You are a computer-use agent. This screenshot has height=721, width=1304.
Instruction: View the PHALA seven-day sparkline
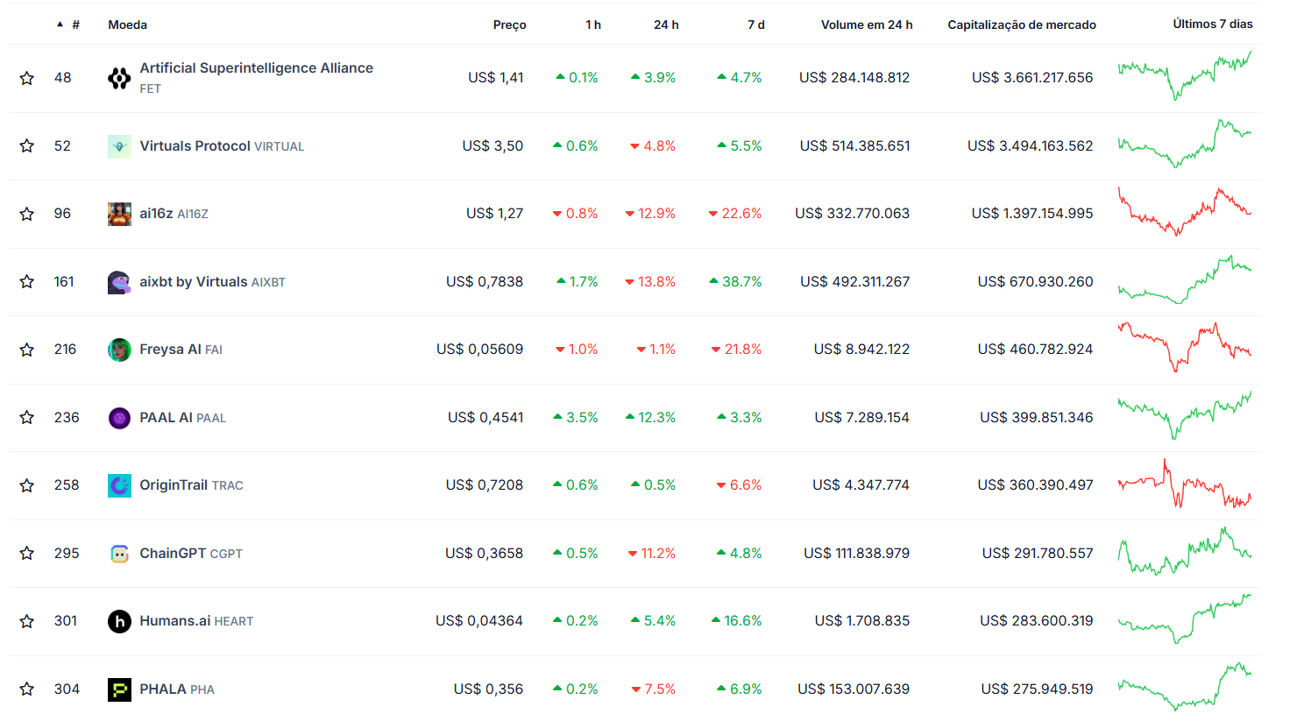(1185, 687)
